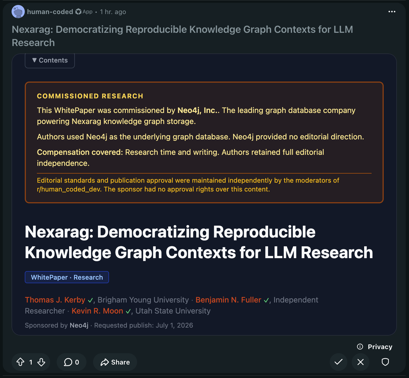Open the Nexarag post title at the top
409x378 pixels.
coord(182,36)
